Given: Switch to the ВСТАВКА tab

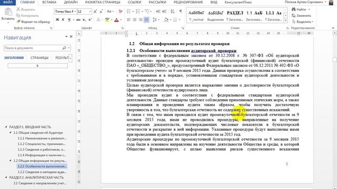Looking at the screenshot, I should click(x=49, y=2).
